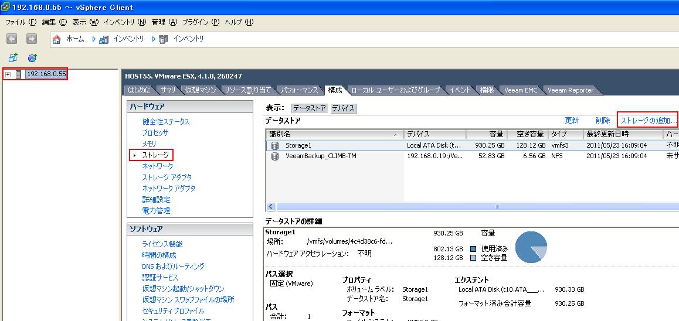This screenshot has width=679, height=321.
Task: Open the Veeam Reporter tab
Action: (x=571, y=90)
